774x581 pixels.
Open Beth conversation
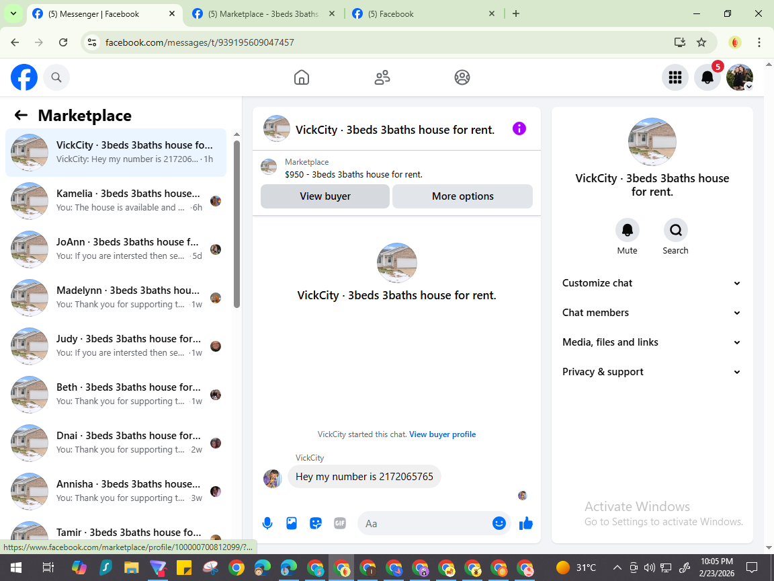[x=116, y=394]
